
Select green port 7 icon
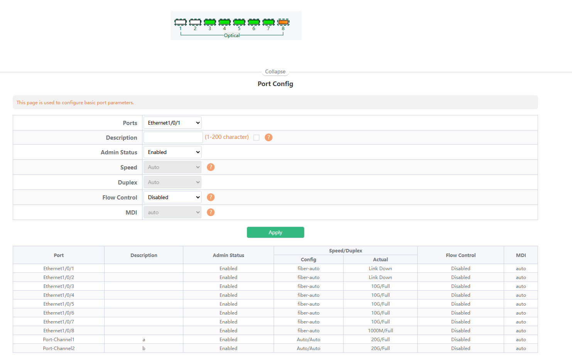[x=268, y=22]
